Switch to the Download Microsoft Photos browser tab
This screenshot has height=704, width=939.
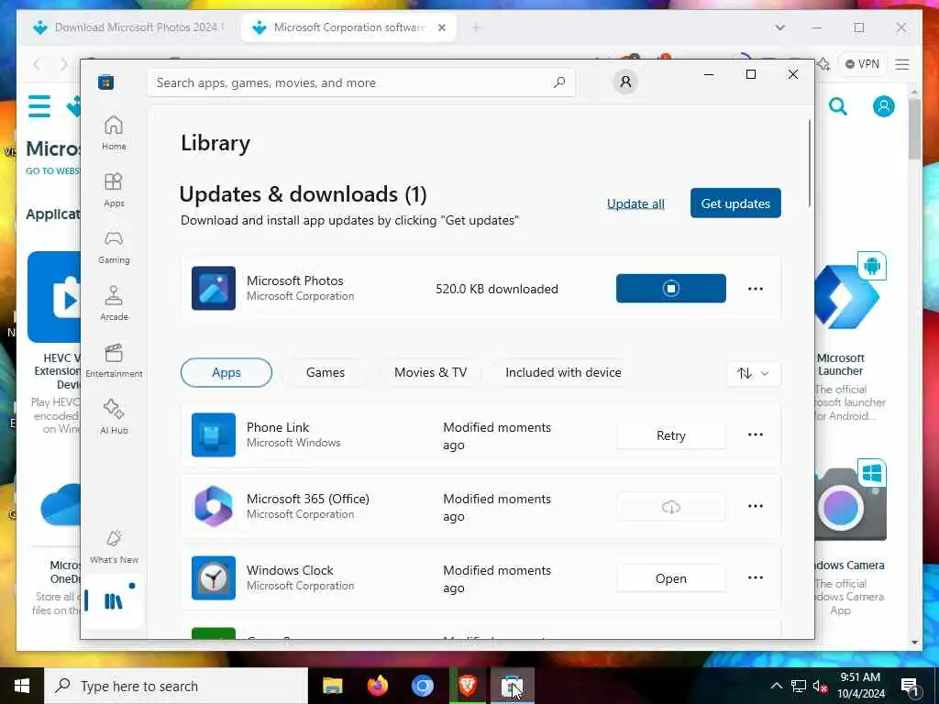pyautogui.click(x=128, y=27)
